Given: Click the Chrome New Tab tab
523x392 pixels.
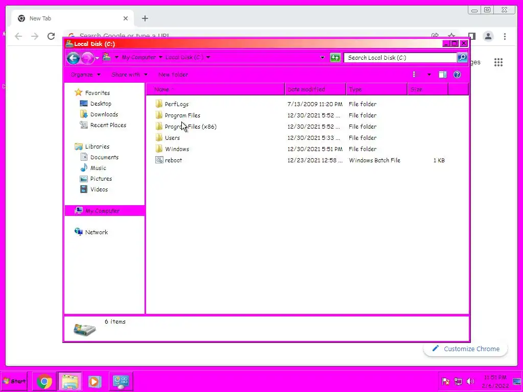Looking at the screenshot, I should [x=73, y=18].
